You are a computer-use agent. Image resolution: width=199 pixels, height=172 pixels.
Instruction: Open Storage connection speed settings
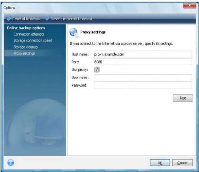(33, 41)
